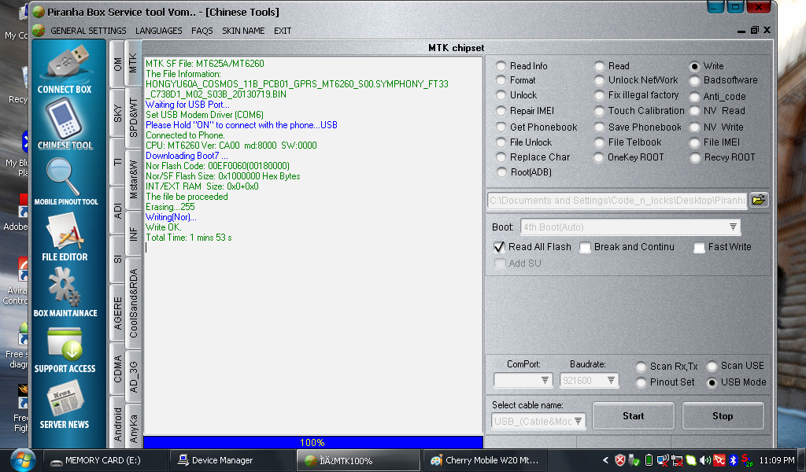Open the ComPort dropdown list
The height and width of the screenshot is (472, 806).
(x=545, y=381)
